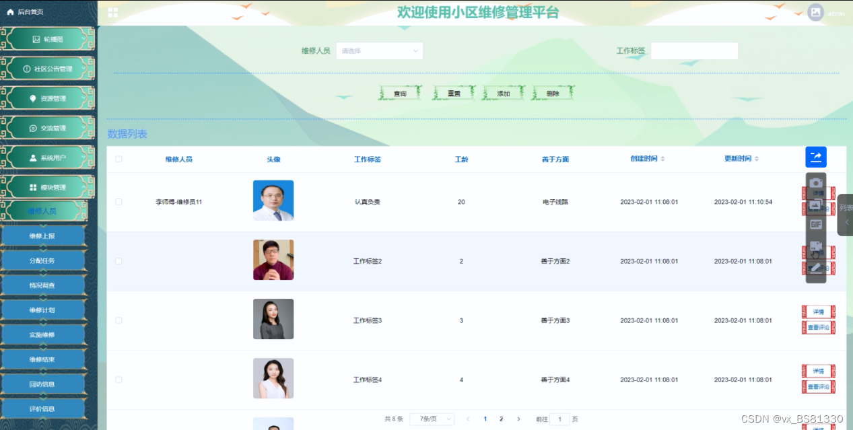This screenshot has height=430, width=853.
Task: Open avatar photo in 工作标签4 row
Action: coord(273,378)
